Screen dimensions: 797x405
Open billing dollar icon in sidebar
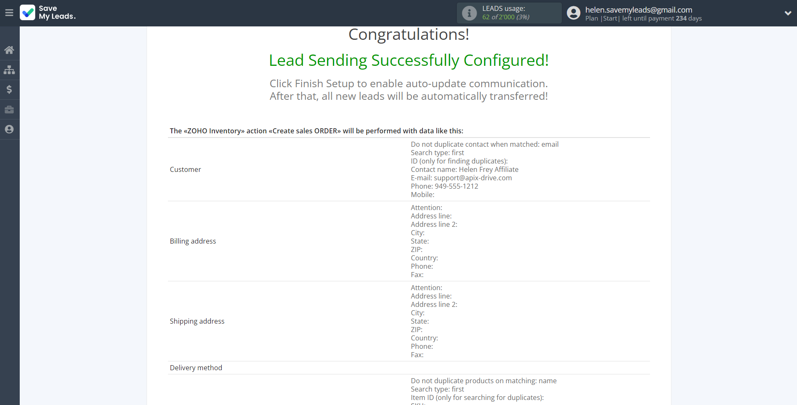click(x=9, y=90)
